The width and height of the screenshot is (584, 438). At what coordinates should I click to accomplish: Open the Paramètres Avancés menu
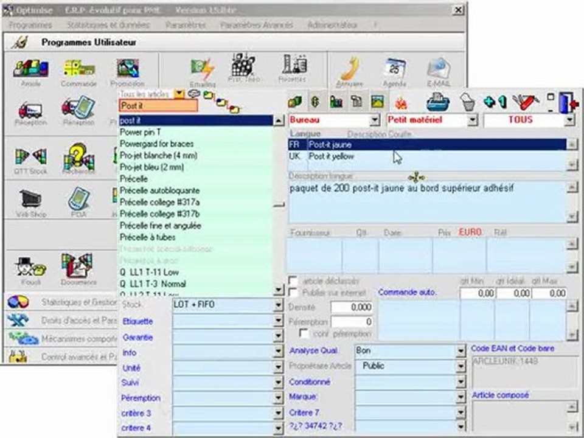click(x=256, y=25)
